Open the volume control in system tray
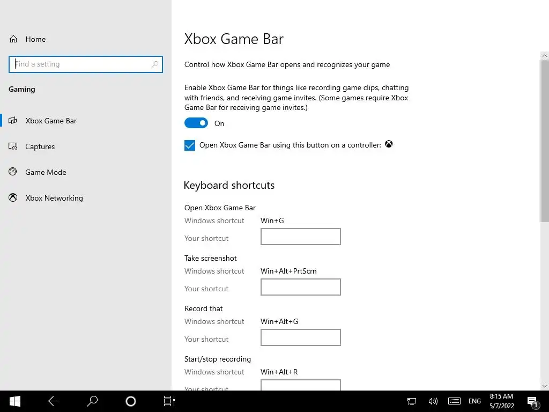 tap(433, 401)
